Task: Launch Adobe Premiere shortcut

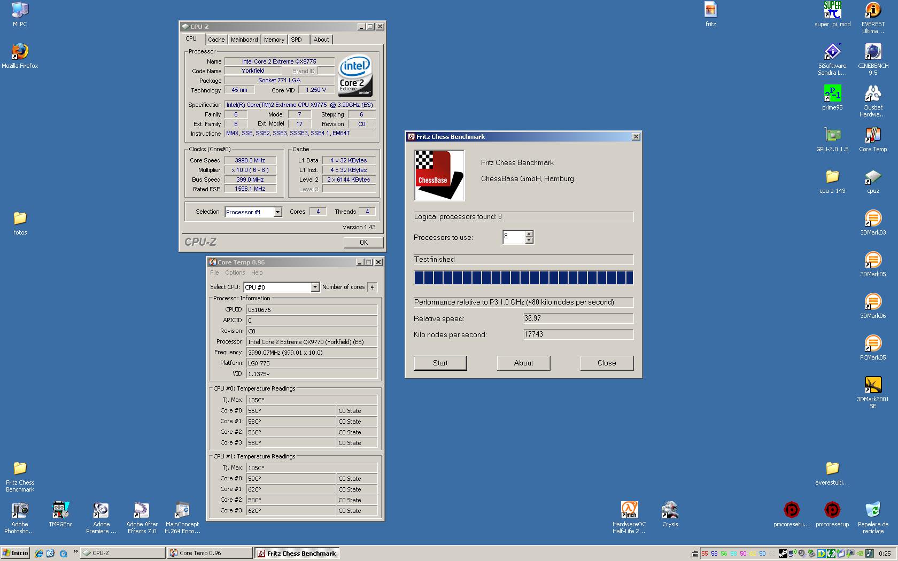Action: [101, 518]
